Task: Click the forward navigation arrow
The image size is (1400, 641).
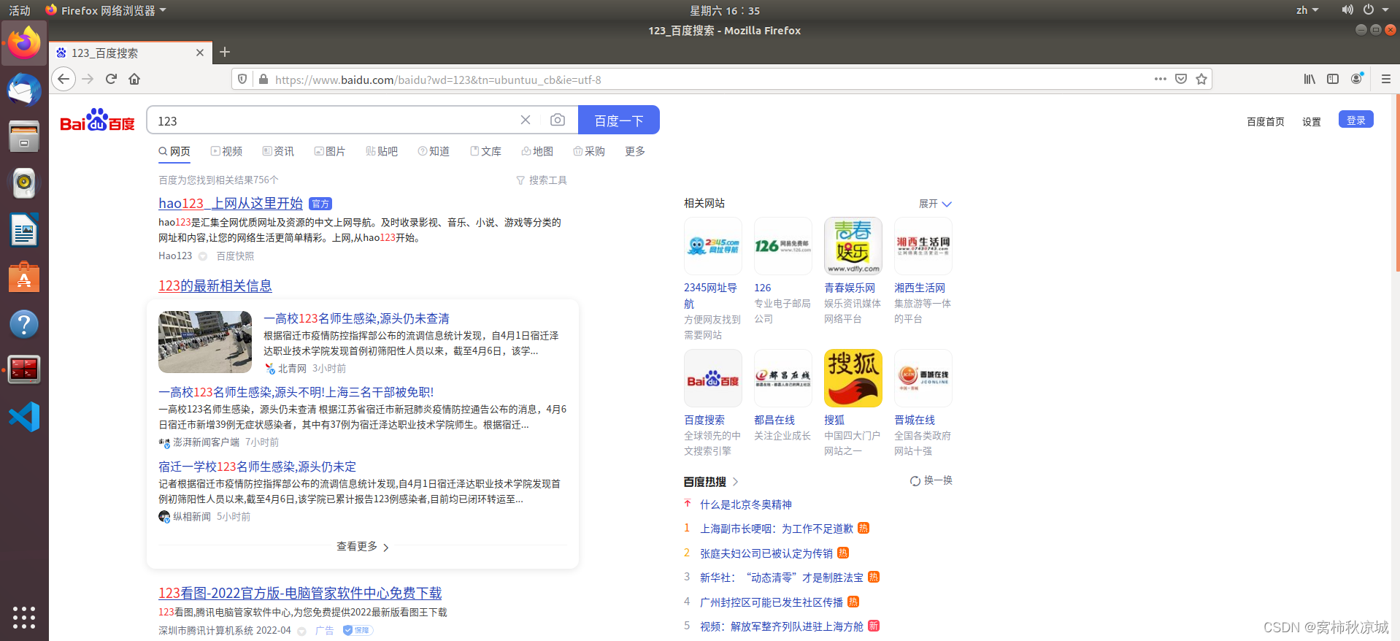Action: point(88,79)
